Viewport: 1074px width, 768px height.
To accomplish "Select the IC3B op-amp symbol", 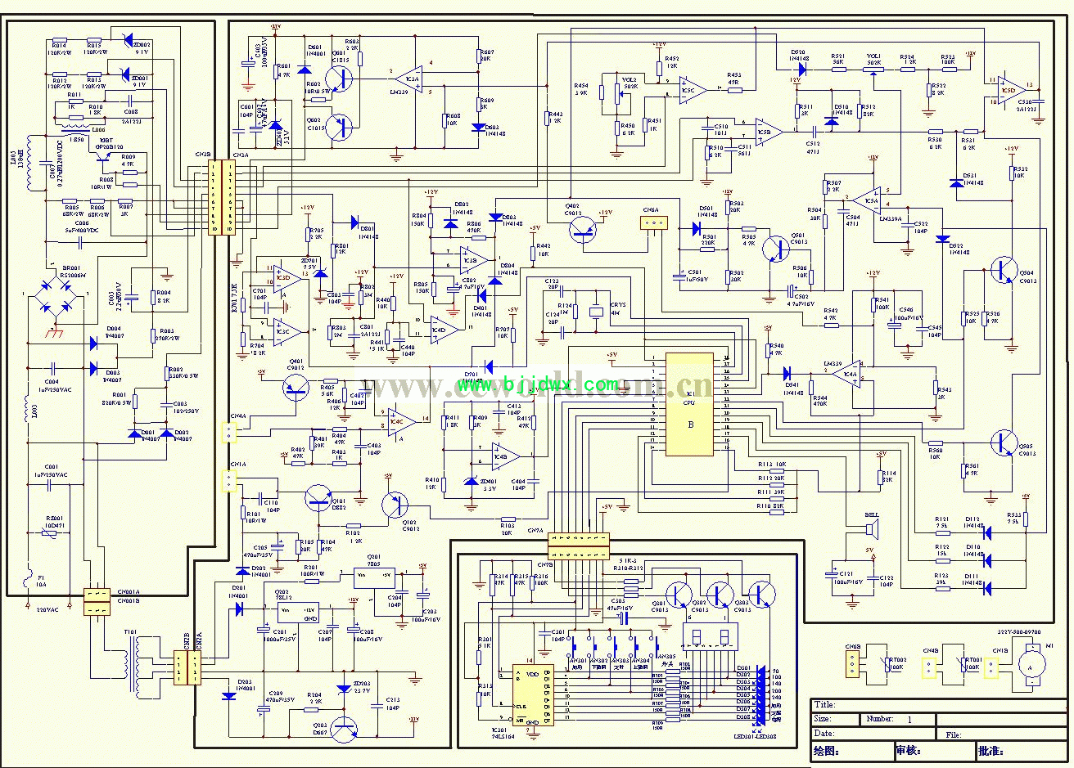I will pyautogui.click(x=473, y=260).
